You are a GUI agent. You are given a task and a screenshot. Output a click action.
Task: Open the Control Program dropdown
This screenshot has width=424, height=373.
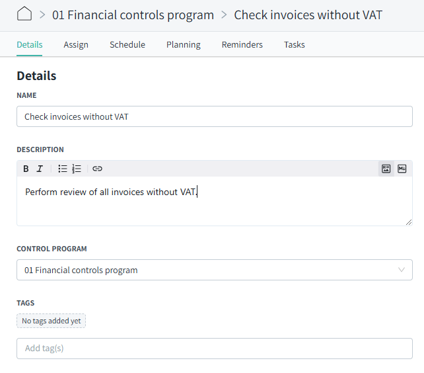[x=215, y=270]
